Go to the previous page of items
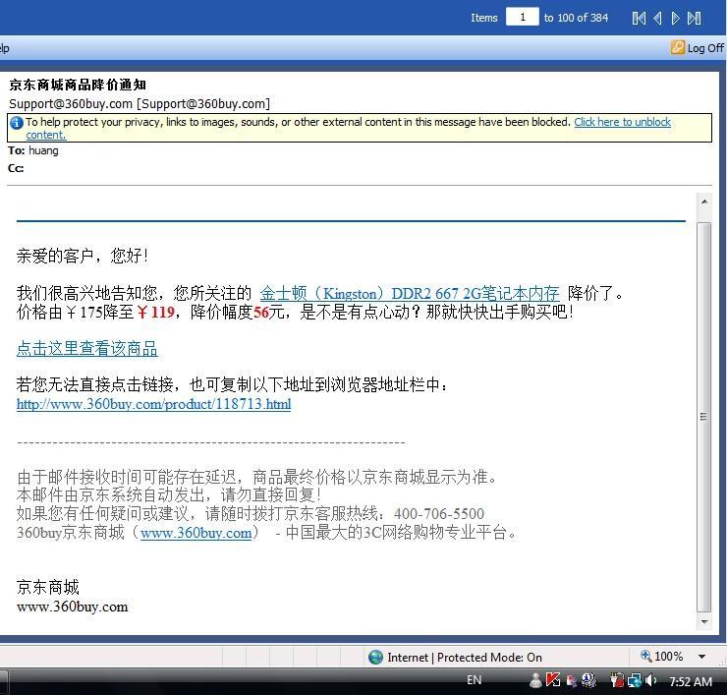Screen dimensions: 727x695 [x=657, y=18]
